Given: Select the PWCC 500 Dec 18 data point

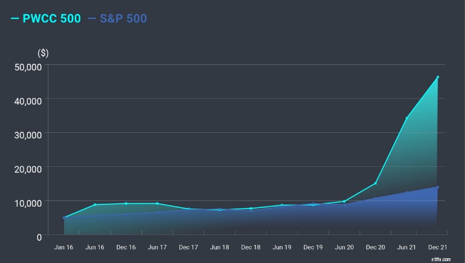Looking at the screenshot, I should pos(251,209).
